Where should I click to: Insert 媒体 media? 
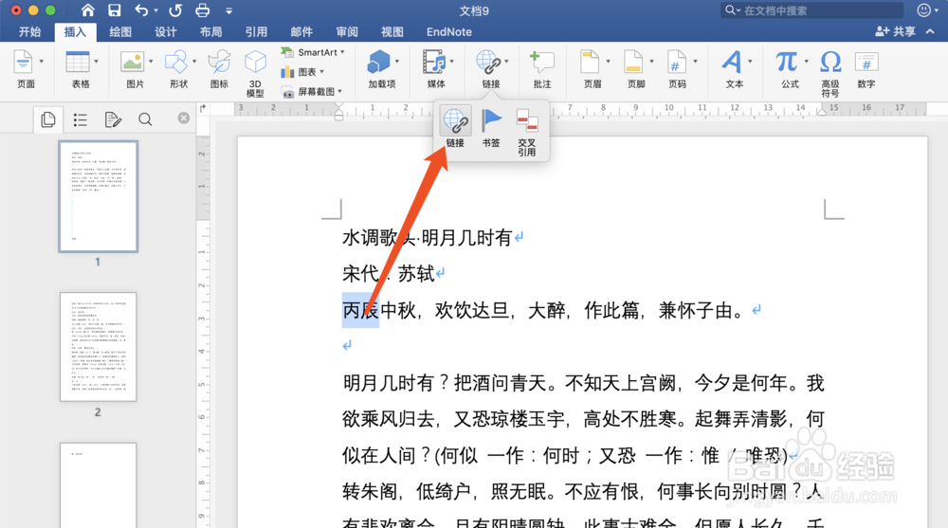pos(434,63)
